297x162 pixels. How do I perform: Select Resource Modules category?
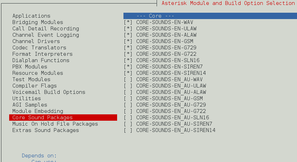click(38, 73)
